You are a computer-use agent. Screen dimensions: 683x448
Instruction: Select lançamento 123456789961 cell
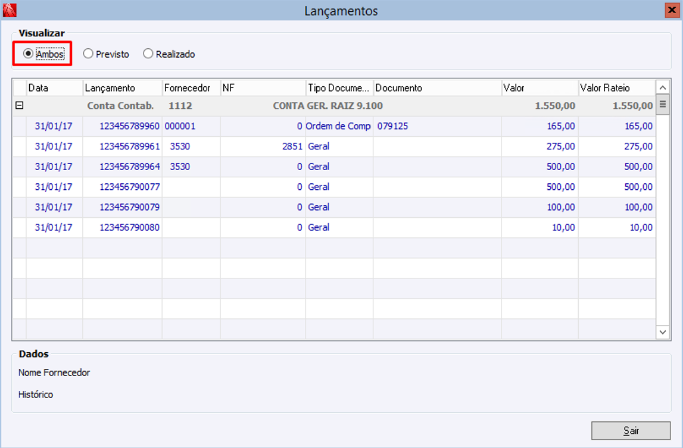(x=123, y=146)
